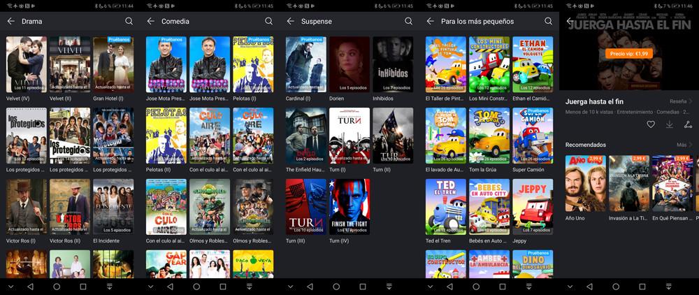Open Victor Ros (I) poster
This screenshot has height=295, width=699.
tap(26, 207)
